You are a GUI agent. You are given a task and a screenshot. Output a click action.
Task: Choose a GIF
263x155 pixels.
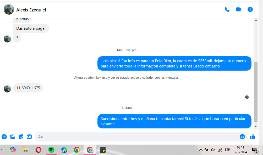[29, 137]
